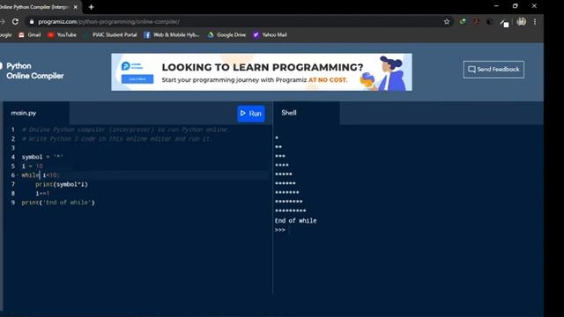564x317 pixels.
Task: Open the YouTube bookmark
Action: (63, 35)
